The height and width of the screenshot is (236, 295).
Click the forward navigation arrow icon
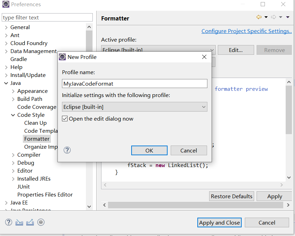[274, 17]
